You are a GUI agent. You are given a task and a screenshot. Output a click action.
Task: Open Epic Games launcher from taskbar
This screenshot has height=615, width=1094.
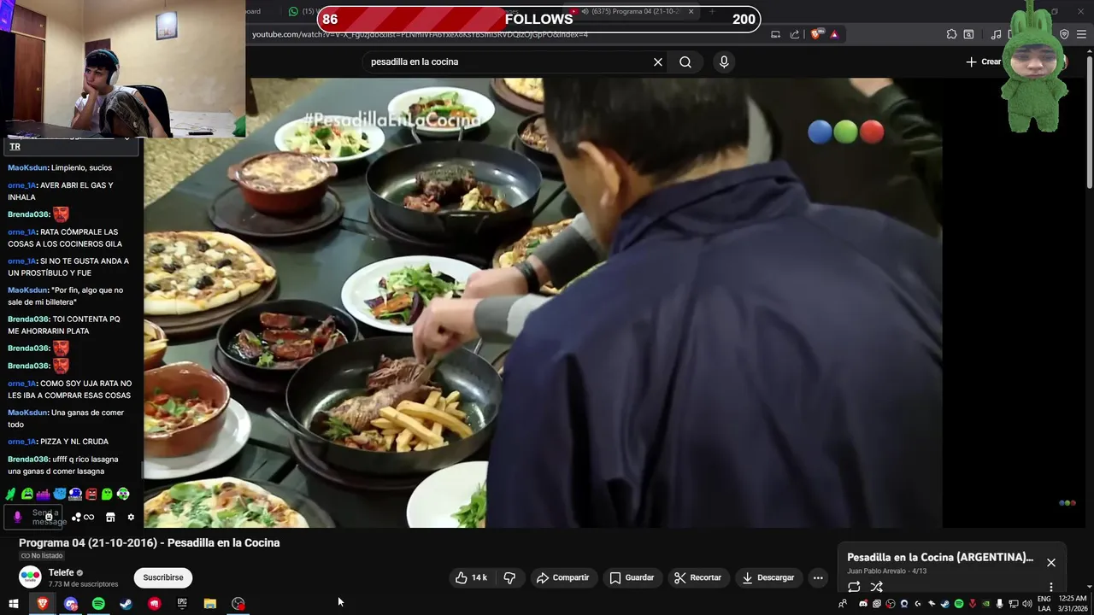click(182, 604)
